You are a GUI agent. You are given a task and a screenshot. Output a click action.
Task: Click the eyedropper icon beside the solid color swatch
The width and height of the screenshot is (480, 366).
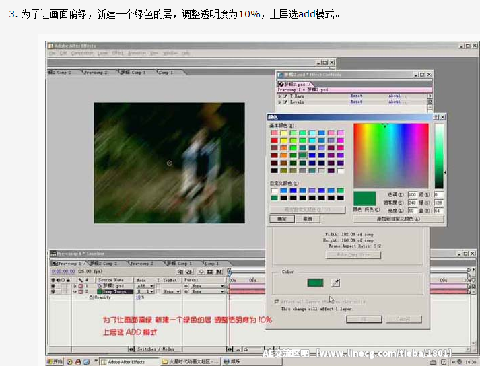tap(335, 283)
